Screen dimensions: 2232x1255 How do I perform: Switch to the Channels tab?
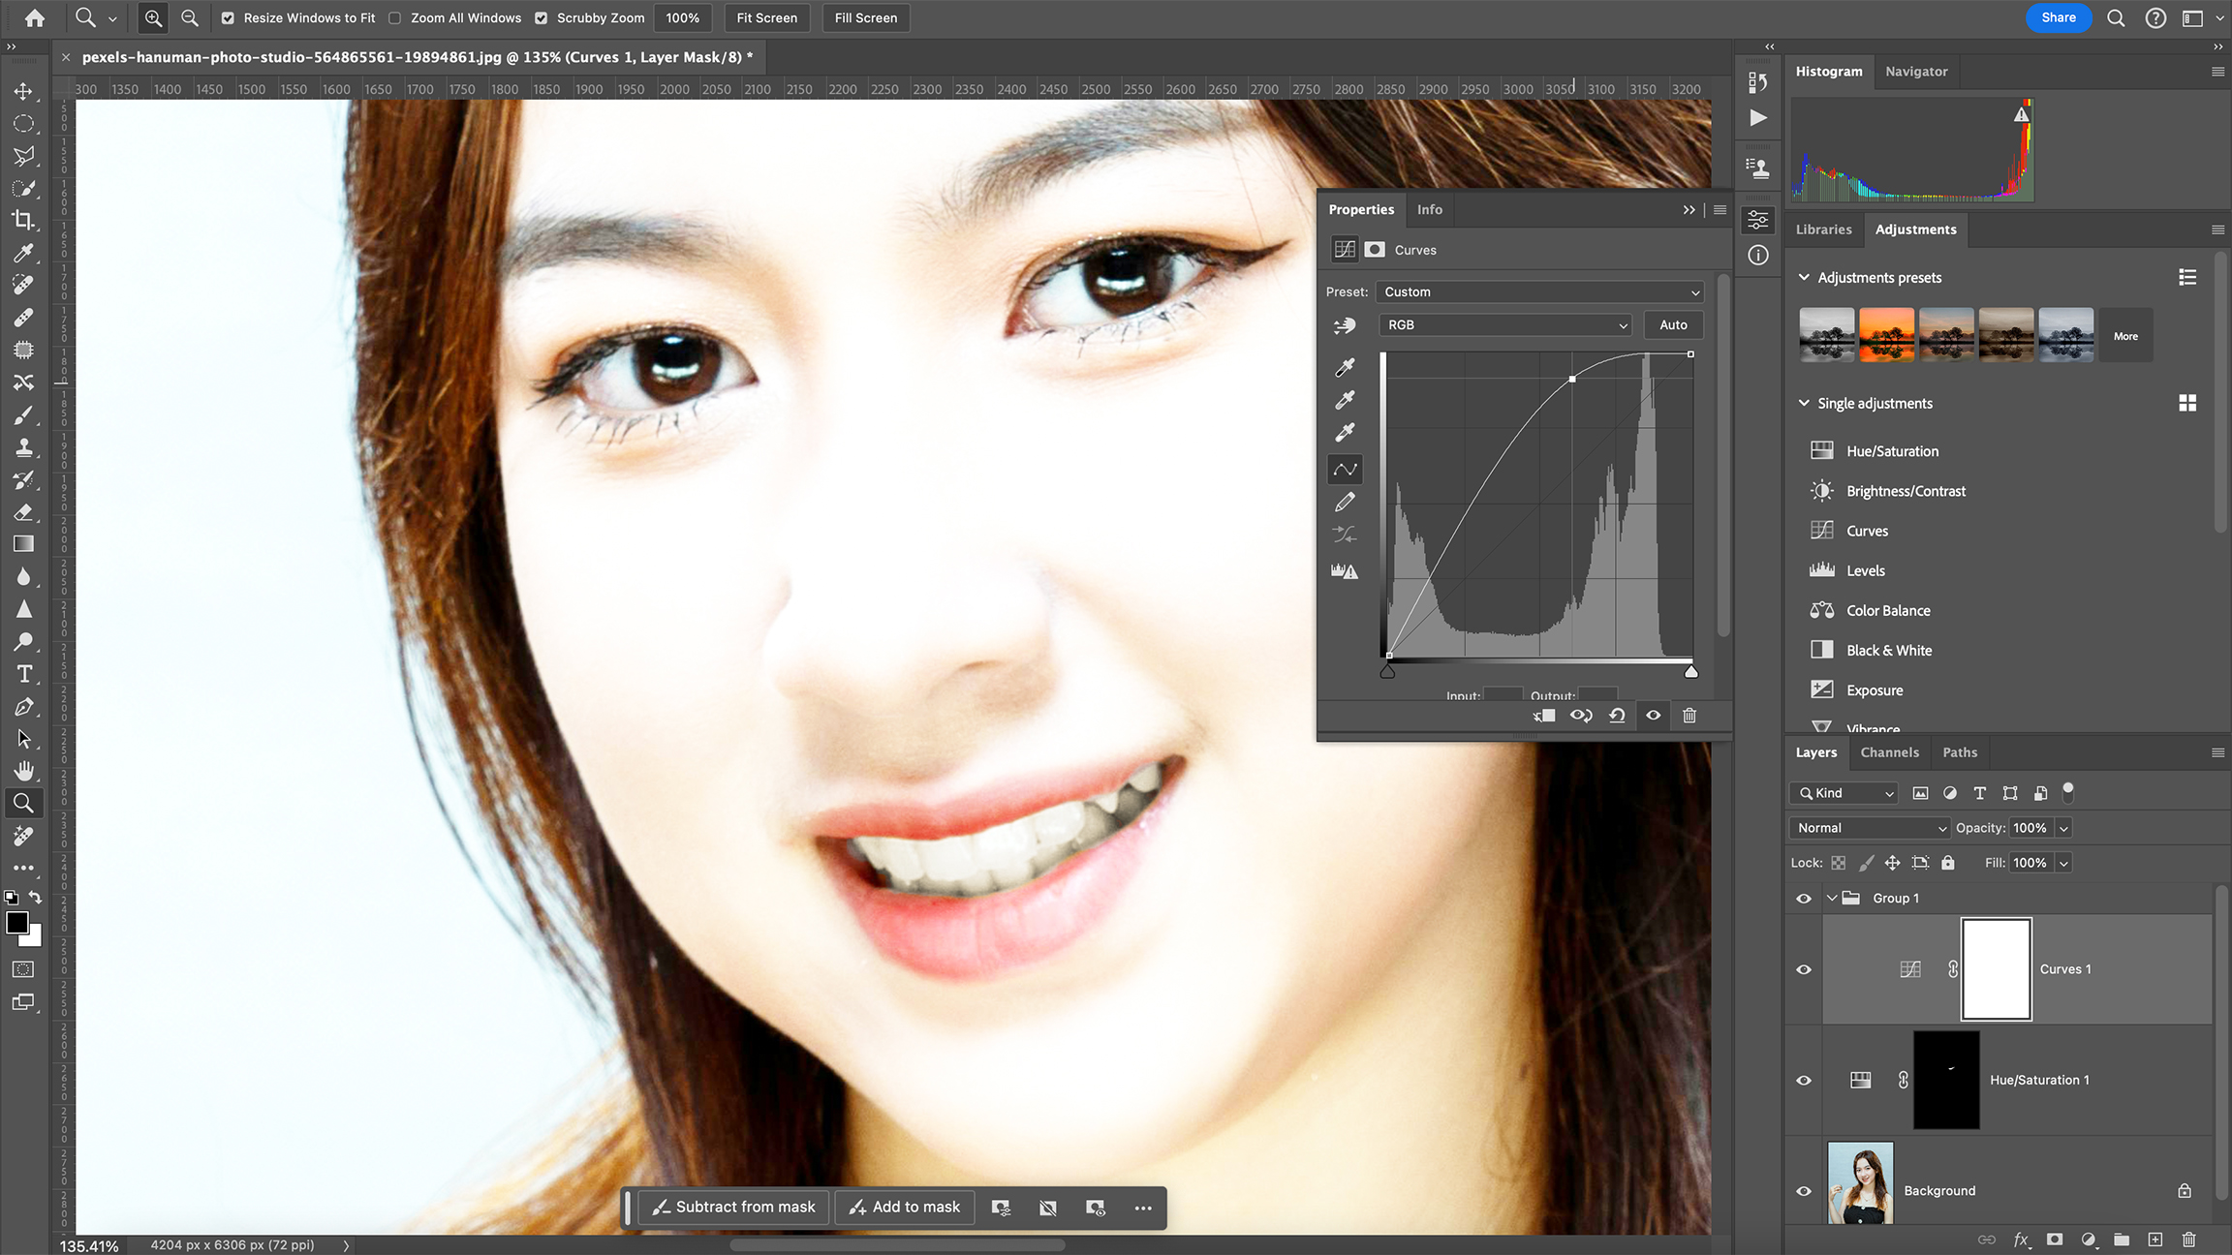1889,752
